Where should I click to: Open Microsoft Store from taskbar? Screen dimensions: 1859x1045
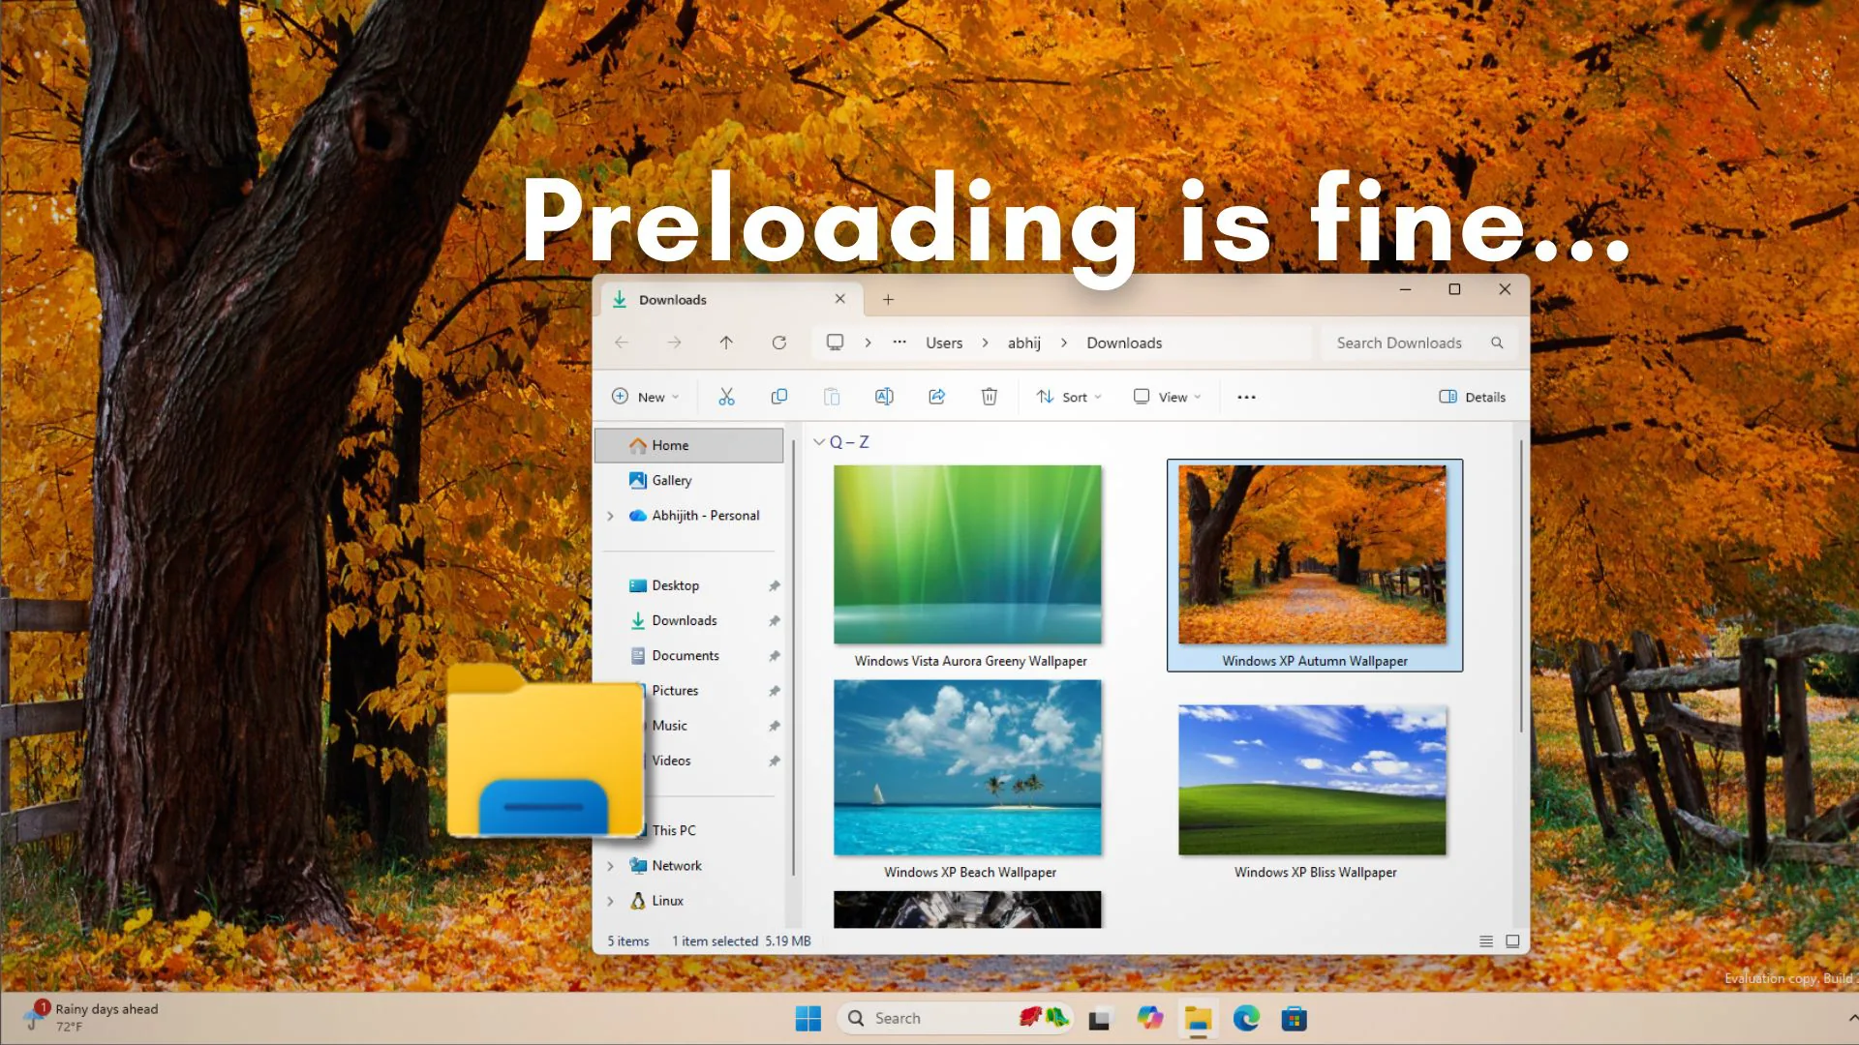click(1295, 1019)
